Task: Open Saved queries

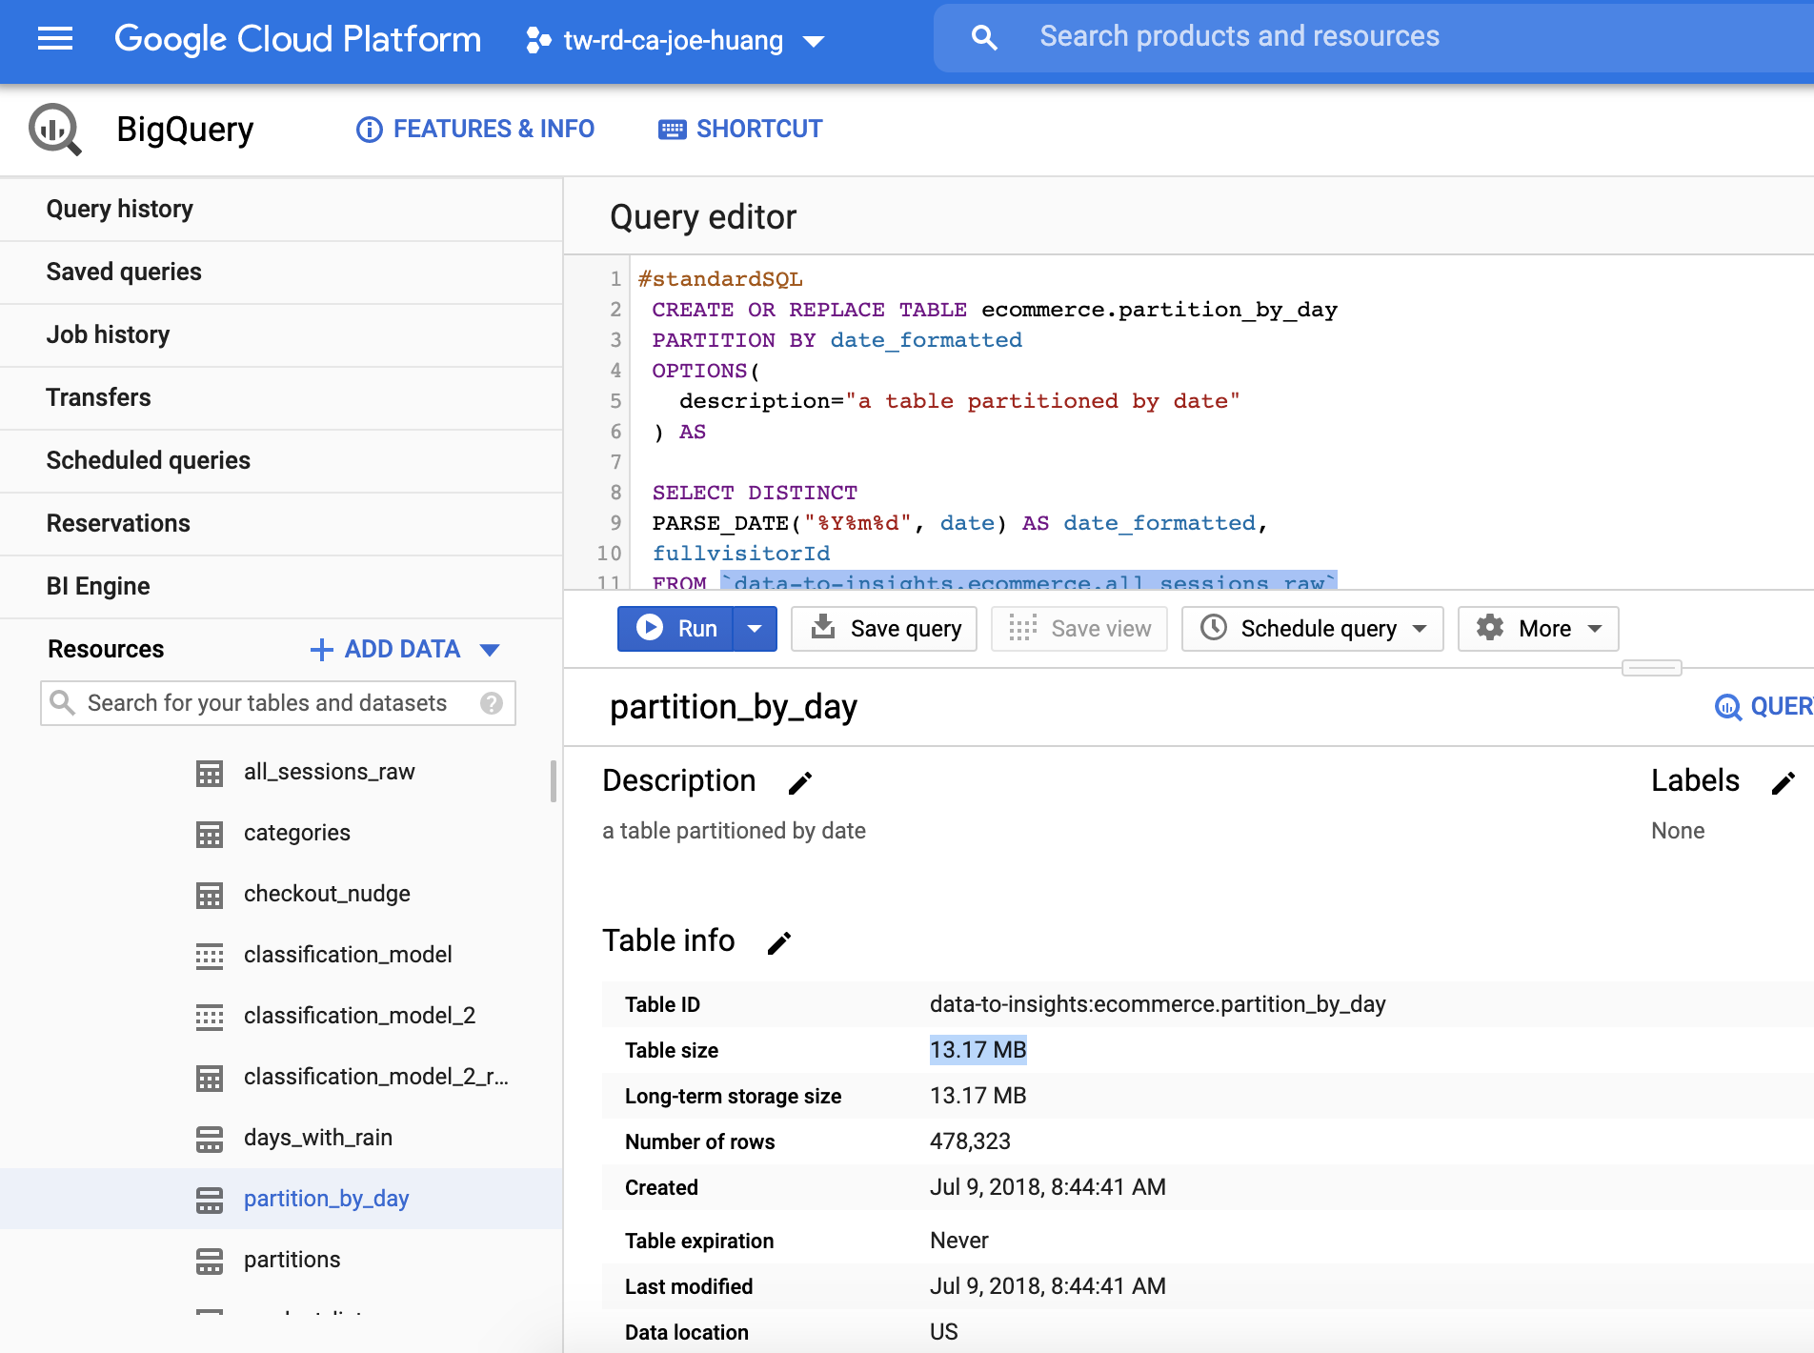Action: click(281, 273)
